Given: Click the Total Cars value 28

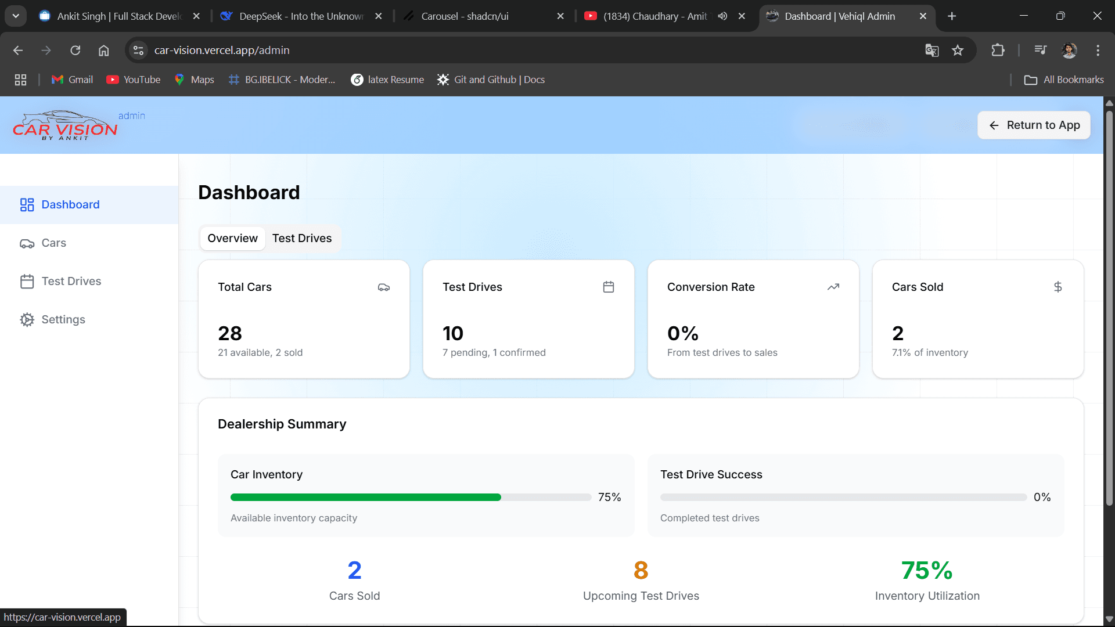Looking at the screenshot, I should tap(230, 334).
